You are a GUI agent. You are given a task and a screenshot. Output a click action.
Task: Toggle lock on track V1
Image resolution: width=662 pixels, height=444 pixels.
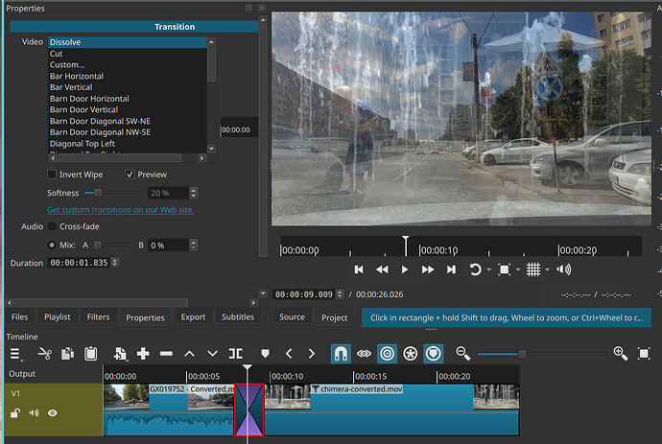(x=15, y=413)
